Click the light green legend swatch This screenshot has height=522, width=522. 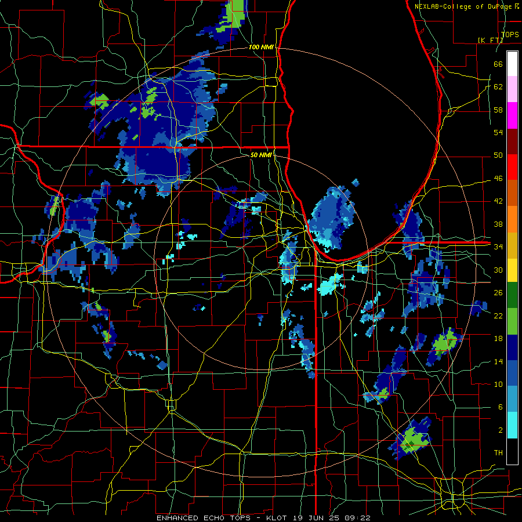point(512,321)
